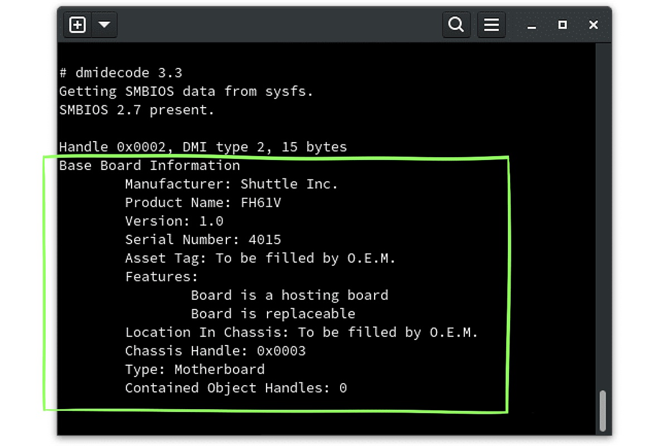Click the 'Location In Chassis' line
Screen dimensions: 669x446
tap(302, 332)
